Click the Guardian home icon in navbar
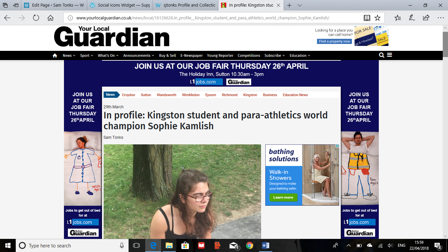Screen dimensions: 448x252 click(x=55, y=55)
